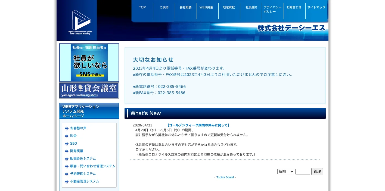Image resolution: width=385 pixels, height=191 pixels.
Task: Click arrow icon beside 顧客・問い合わせ管理システム
Action: [67, 166]
